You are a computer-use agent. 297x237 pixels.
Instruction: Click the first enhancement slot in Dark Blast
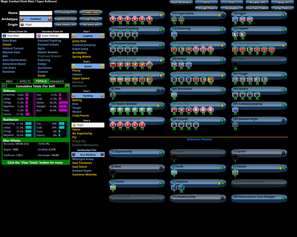tap(113, 19)
